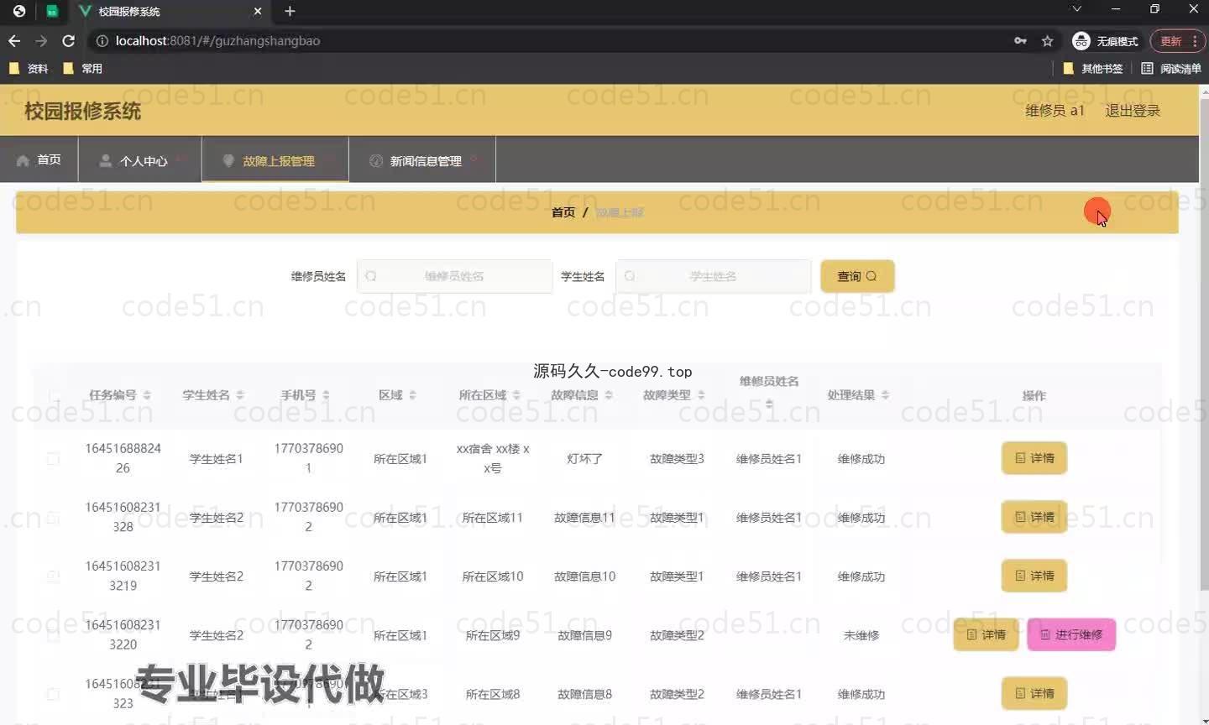Open the 资料 bookmarks folder
Screen dimensions: 1209x725
[28, 68]
